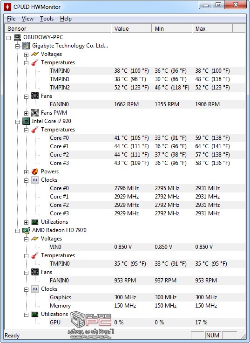This screenshot has height=343, width=250.
Task: Select the Memory clock row
Action: [x=147, y=306]
